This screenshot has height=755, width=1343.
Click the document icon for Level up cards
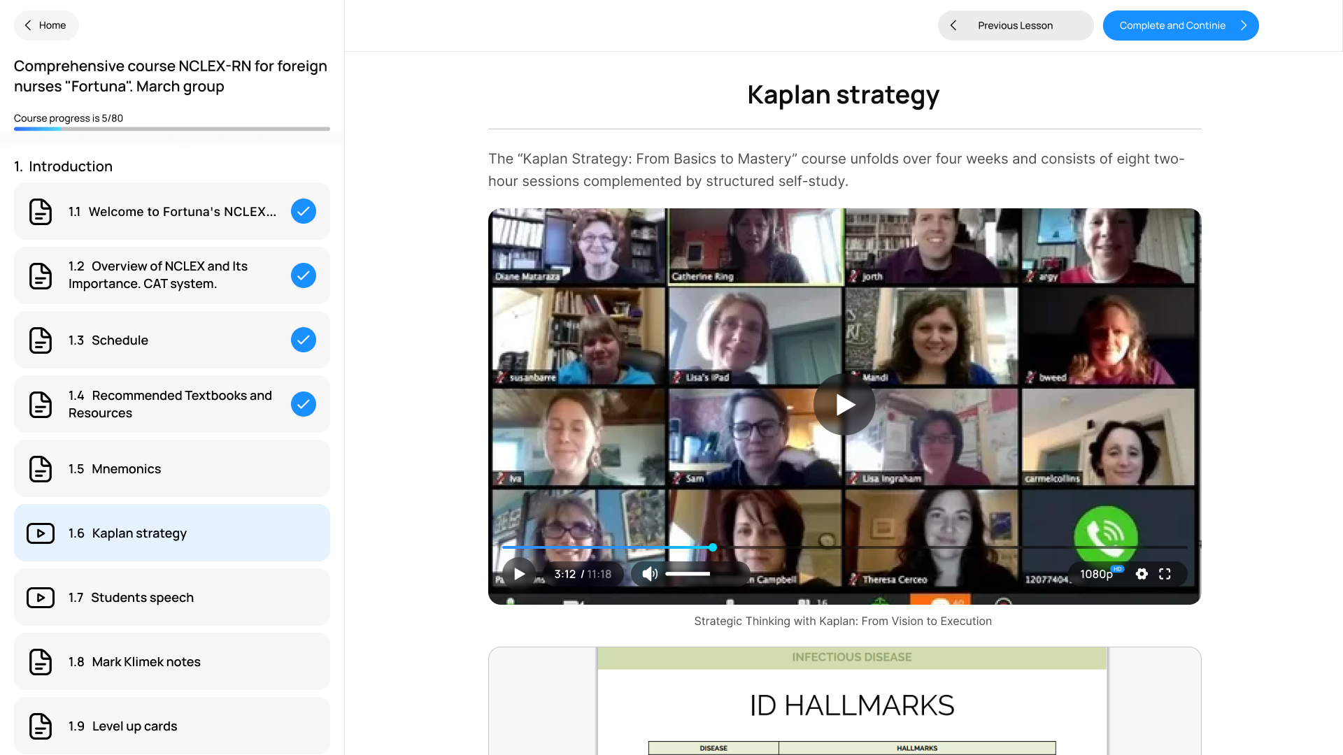[41, 726]
